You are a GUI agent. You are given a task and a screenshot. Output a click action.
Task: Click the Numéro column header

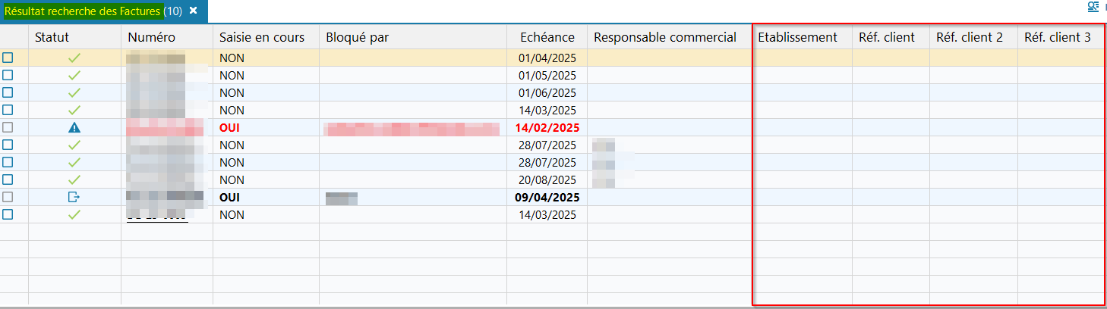[x=152, y=37]
